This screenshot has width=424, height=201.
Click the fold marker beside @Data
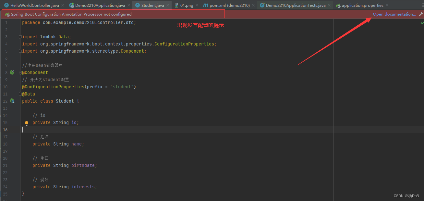20,94
